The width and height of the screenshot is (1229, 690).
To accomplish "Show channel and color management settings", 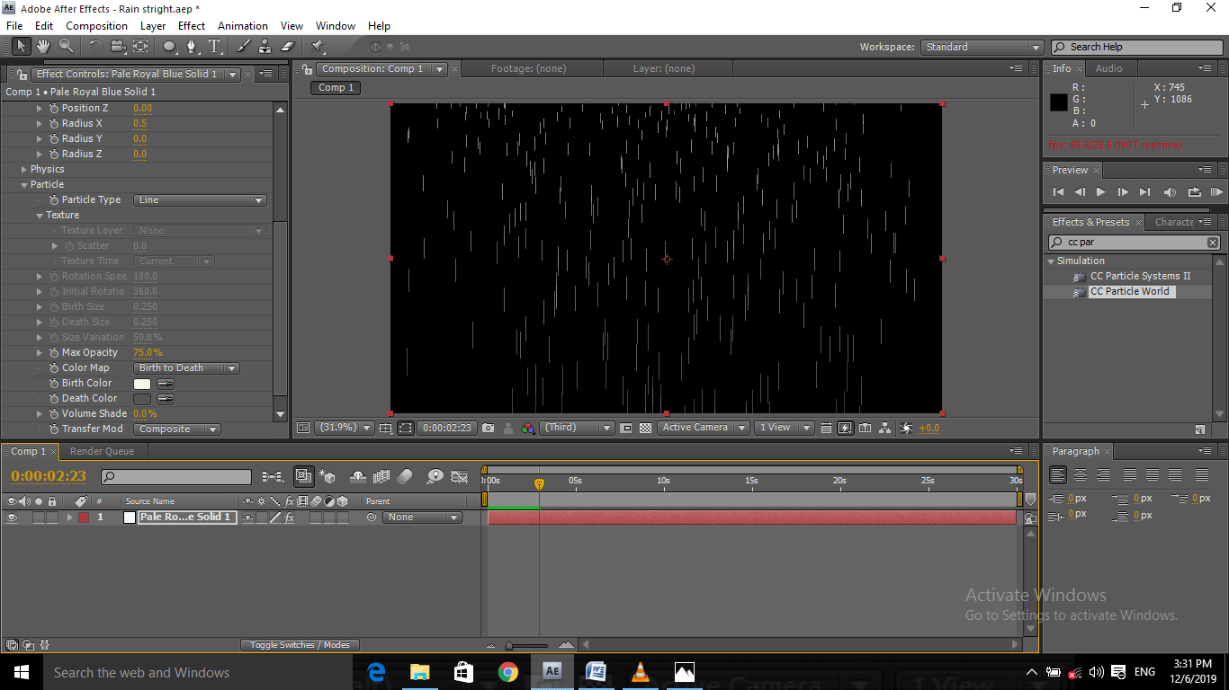I will click(x=528, y=429).
